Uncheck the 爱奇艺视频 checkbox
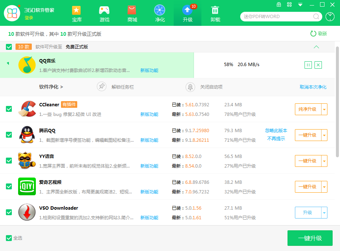Image resolution: width=340 pixels, height=251 pixels. pyautogui.click(x=9, y=186)
